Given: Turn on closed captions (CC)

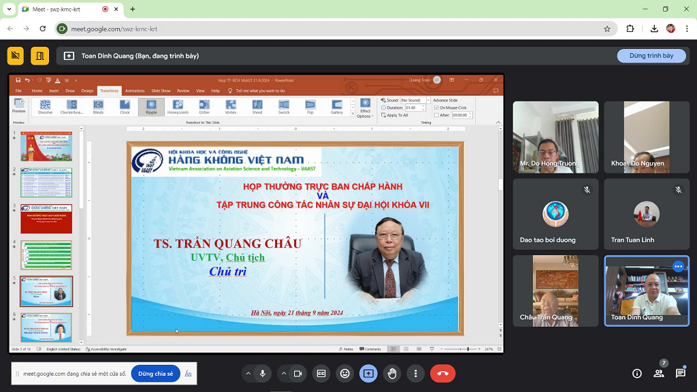Looking at the screenshot, I should pyautogui.click(x=321, y=374).
